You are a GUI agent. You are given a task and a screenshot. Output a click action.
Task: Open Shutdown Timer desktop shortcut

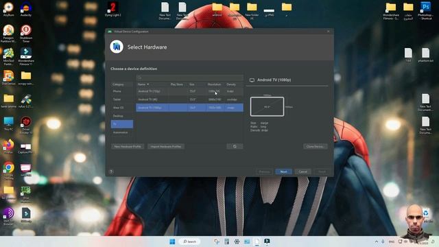pyautogui.click(x=26, y=34)
